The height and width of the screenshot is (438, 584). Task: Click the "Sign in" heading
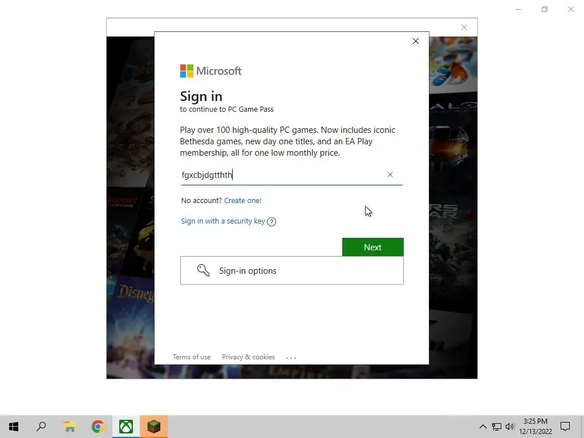(x=201, y=96)
